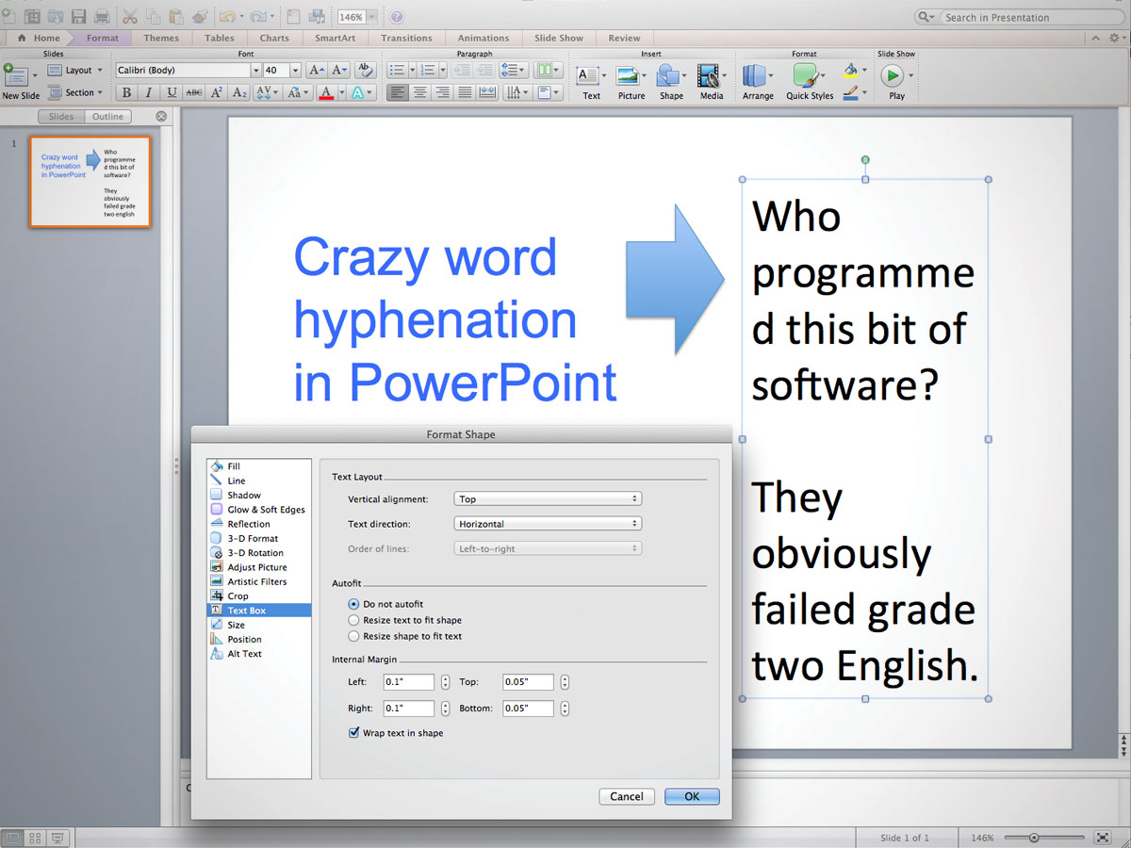
Task: Align text right
Action: coord(442,92)
